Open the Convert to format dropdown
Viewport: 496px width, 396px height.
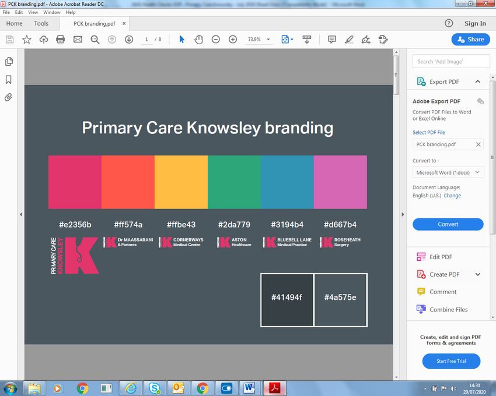448,172
